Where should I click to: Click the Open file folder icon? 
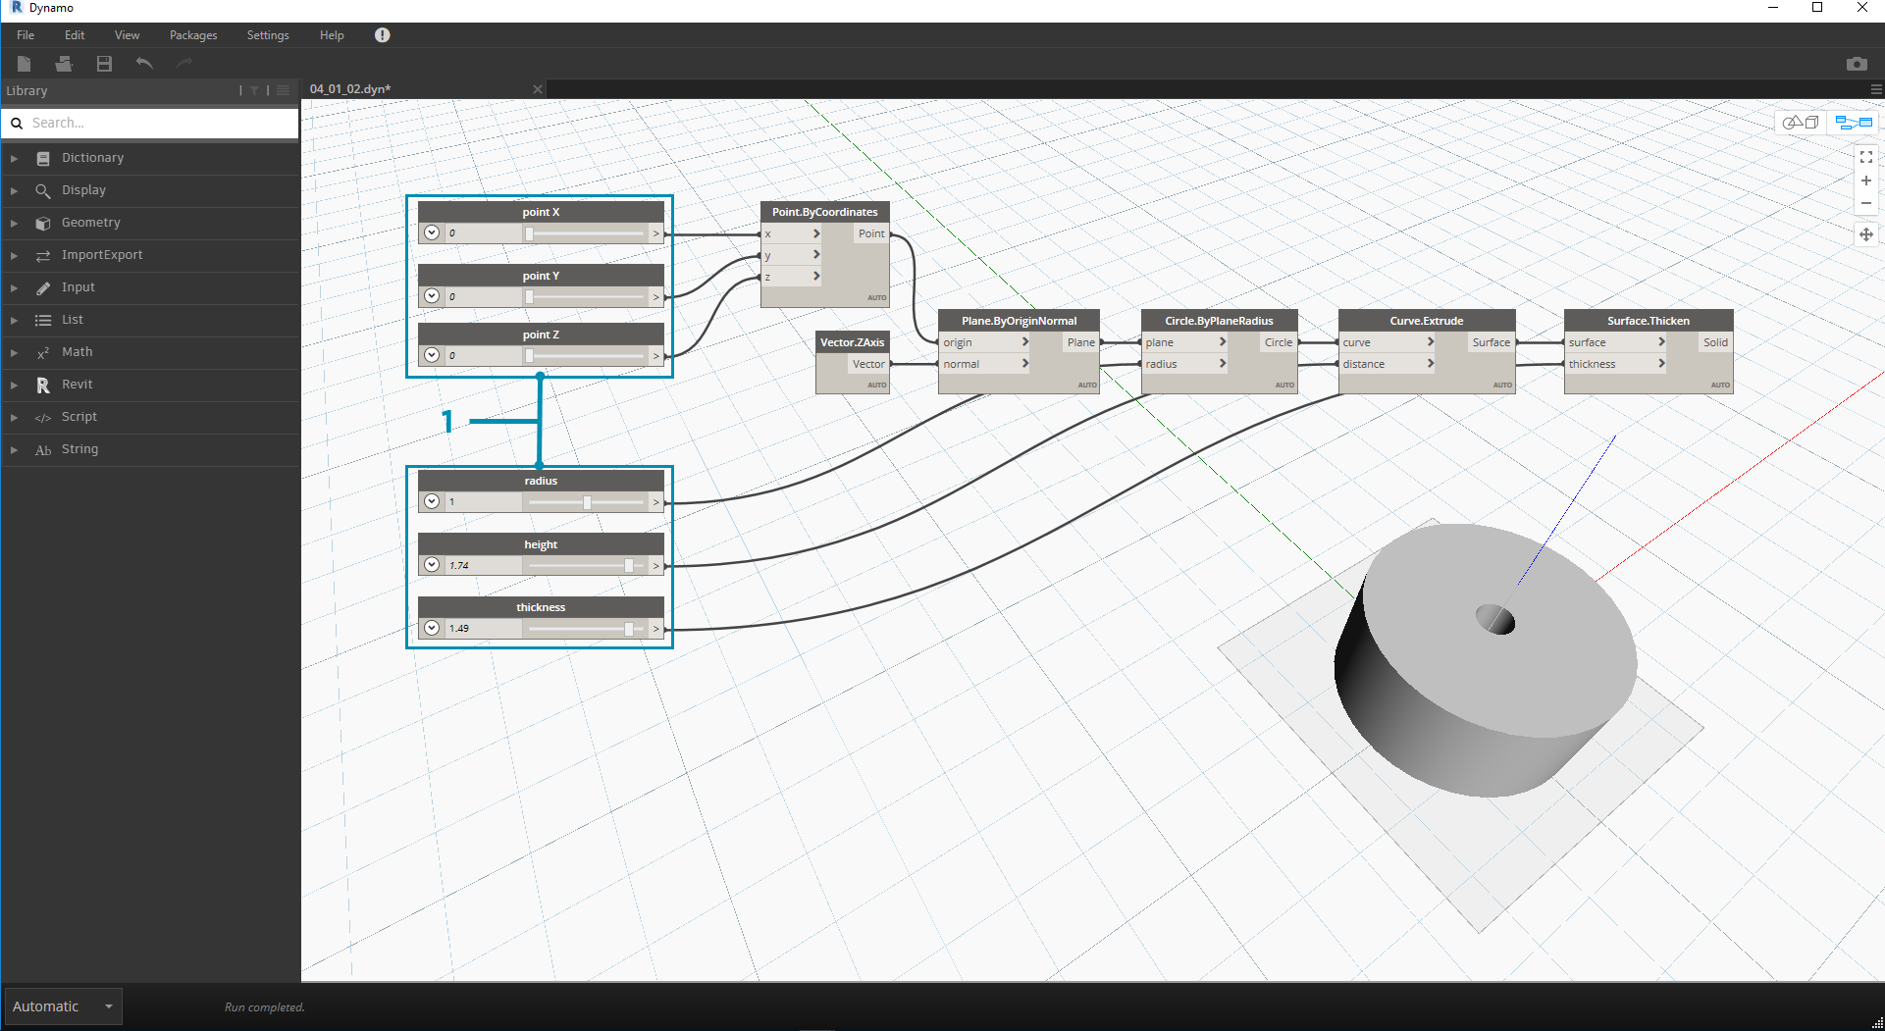click(x=64, y=64)
